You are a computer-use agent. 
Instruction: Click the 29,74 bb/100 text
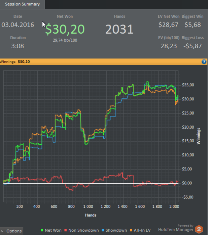click(65, 40)
